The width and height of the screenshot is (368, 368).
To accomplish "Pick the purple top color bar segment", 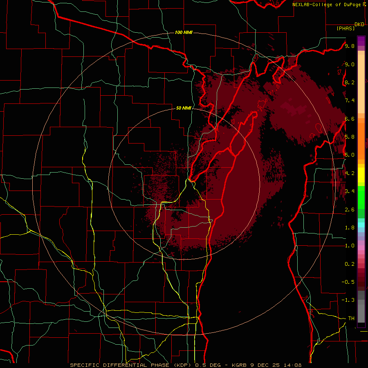I will 361,41.
